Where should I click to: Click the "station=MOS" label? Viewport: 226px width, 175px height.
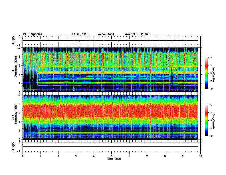[x=106, y=34]
